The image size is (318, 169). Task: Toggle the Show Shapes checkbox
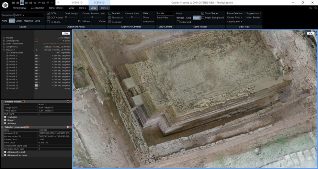(x=203, y=13)
